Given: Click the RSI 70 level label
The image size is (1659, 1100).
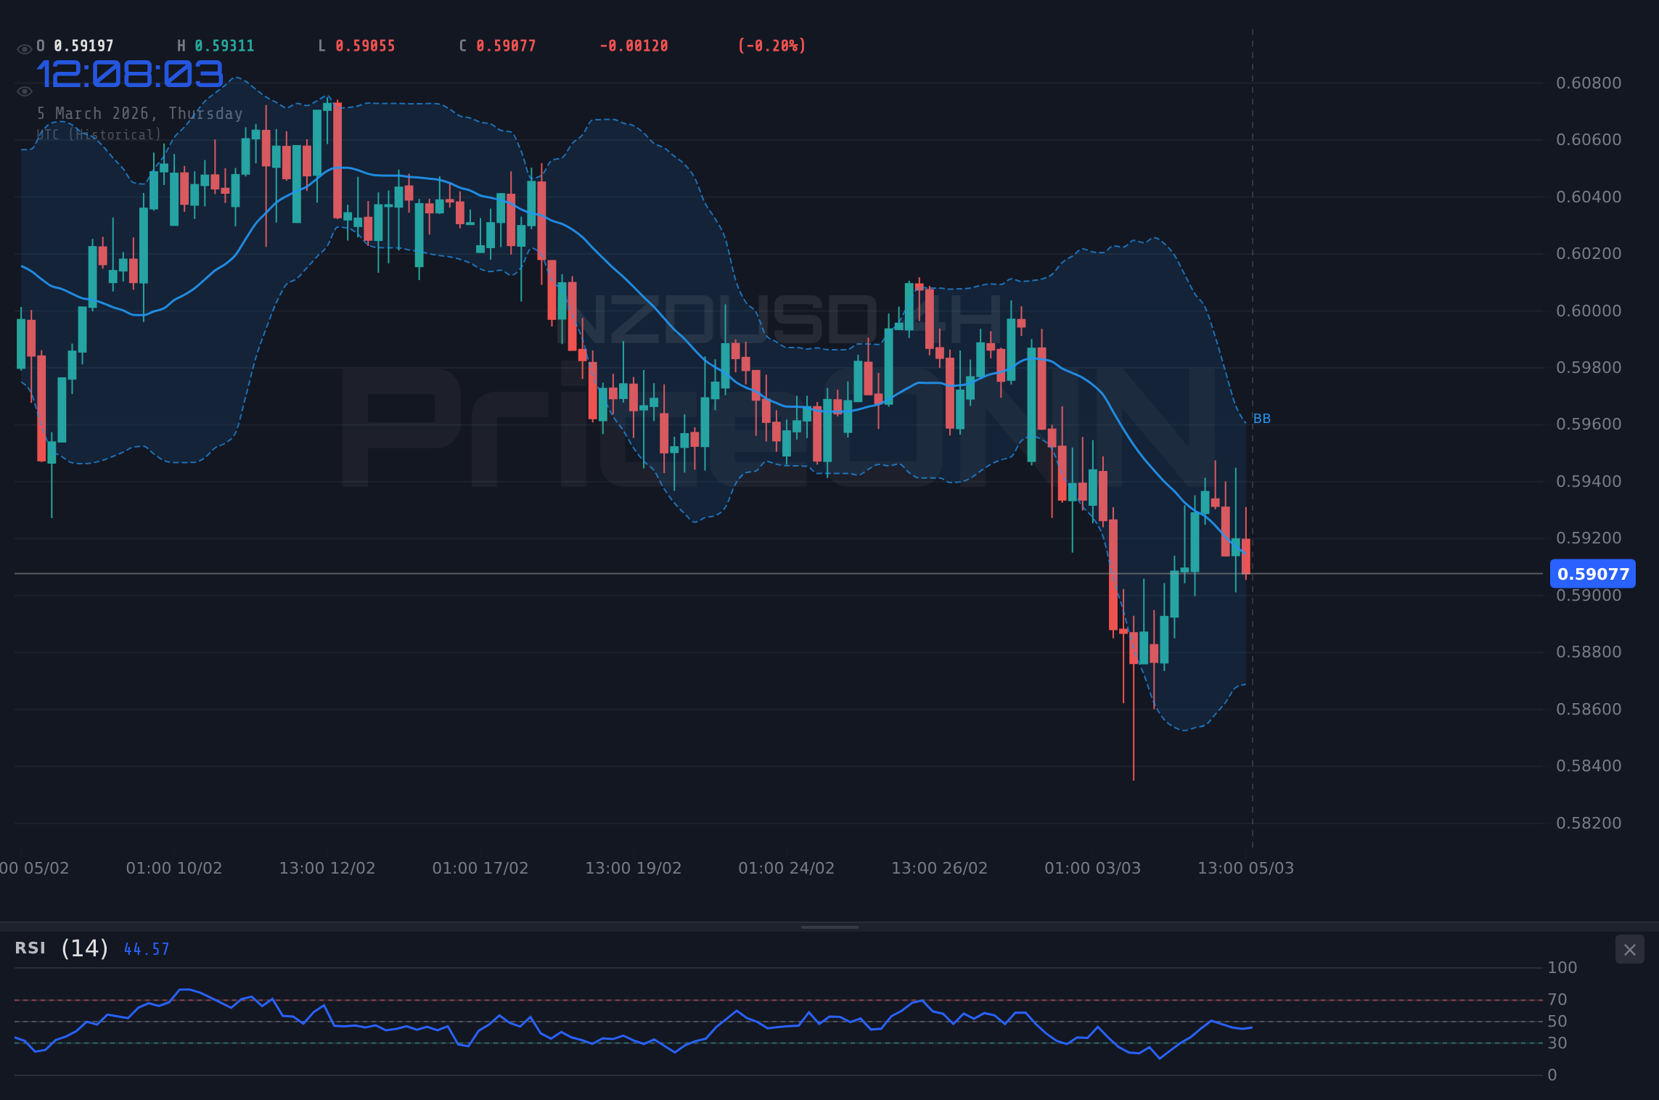Looking at the screenshot, I should pyautogui.click(x=1557, y=1000).
